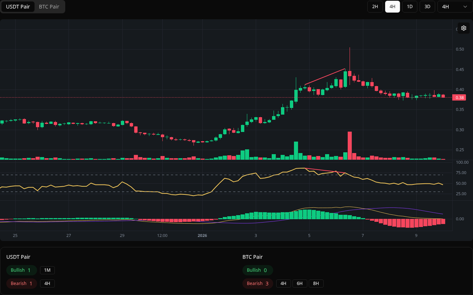
Task: Open the Bearish 3 badge for BTC Pair
Action: coord(257,283)
